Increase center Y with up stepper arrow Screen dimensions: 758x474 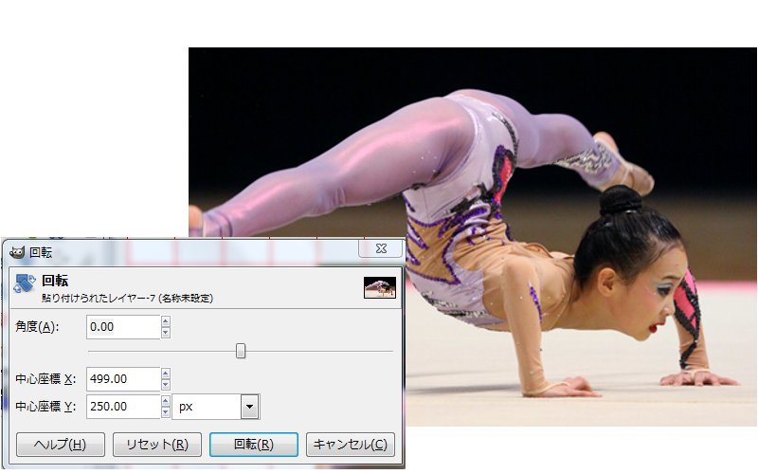point(166,401)
